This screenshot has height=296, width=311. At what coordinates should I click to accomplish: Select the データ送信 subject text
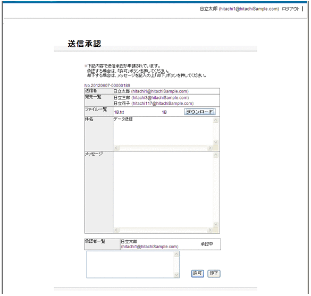pos(123,119)
